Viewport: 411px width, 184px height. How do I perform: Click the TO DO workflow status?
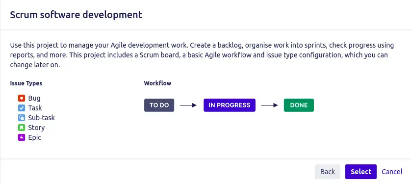click(x=159, y=105)
